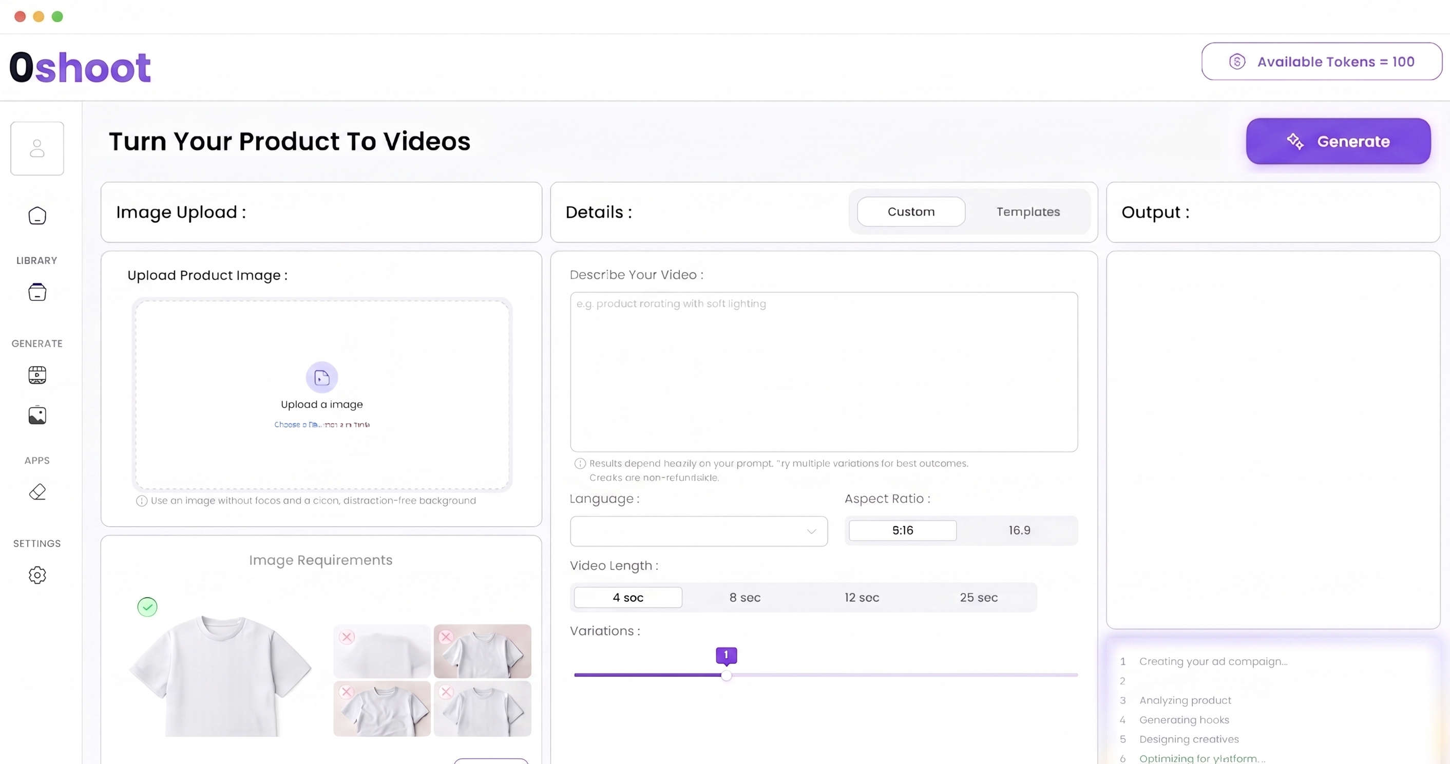Open the Settings gear icon
Screen dimensions: 1450x764
click(37, 575)
